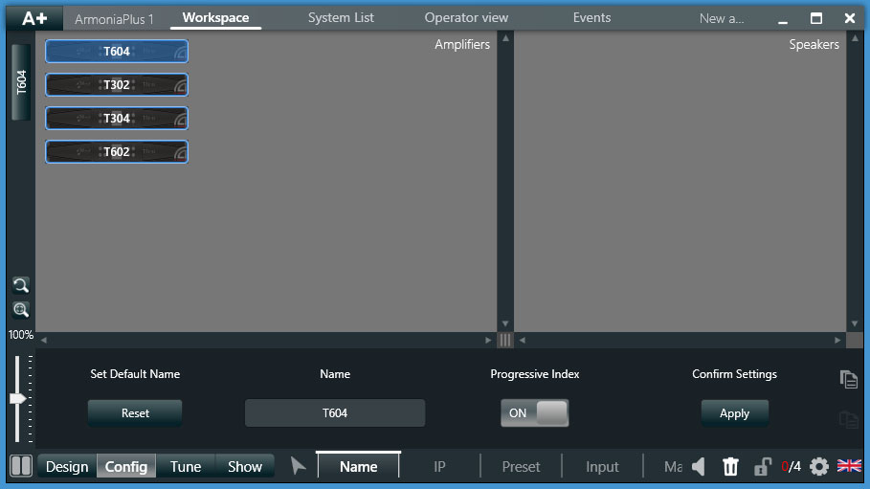Click Amplifiers panel scroll down arrow
The image size is (870, 489).
point(505,323)
